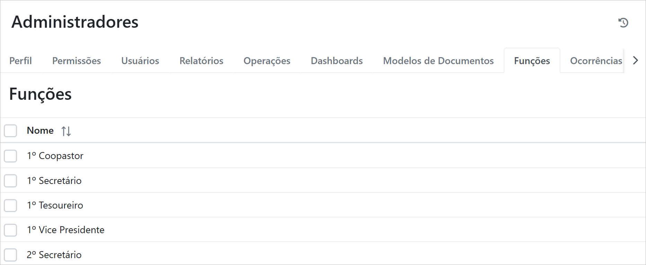
Task: Select the Operações tab
Action: click(x=267, y=61)
